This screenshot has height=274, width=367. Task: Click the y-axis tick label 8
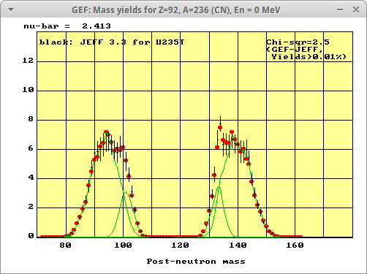[x=31, y=119]
